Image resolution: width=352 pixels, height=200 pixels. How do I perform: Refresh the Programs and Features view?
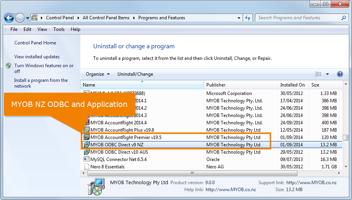pyautogui.click(x=248, y=18)
